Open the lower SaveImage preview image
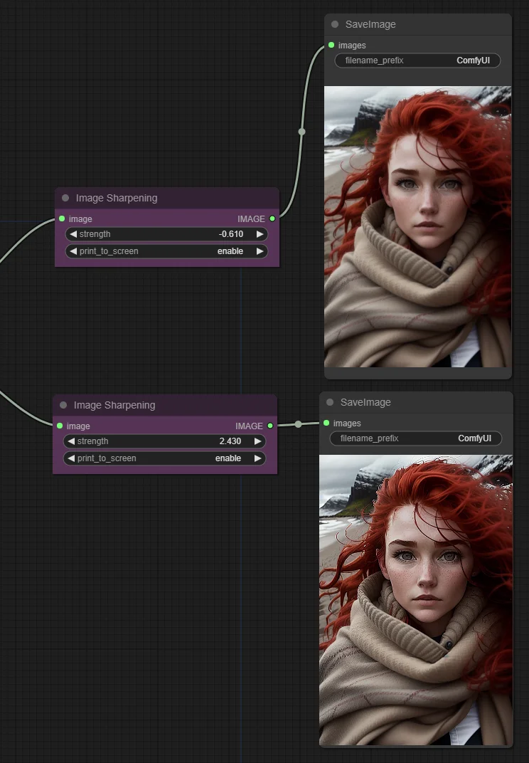Screen dimensions: 529x763 pyautogui.click(x=416, y=599)
